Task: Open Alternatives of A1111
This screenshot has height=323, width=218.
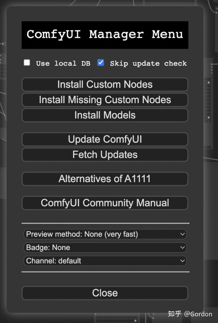Action: [105, 179]
